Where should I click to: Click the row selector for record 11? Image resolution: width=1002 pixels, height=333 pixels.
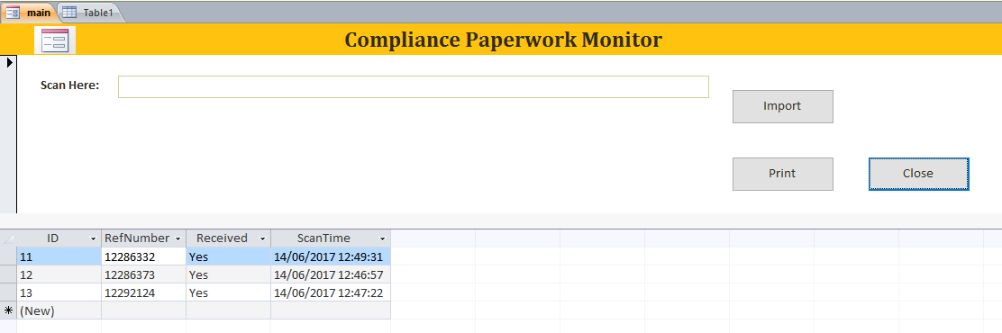coord(8,256)
